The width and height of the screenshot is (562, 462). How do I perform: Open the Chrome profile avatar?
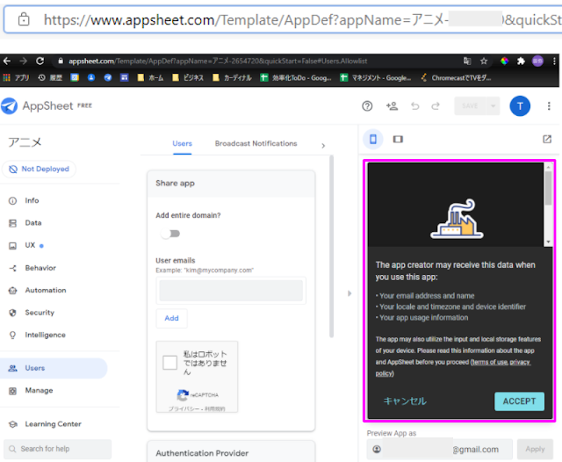pos(537,61)
